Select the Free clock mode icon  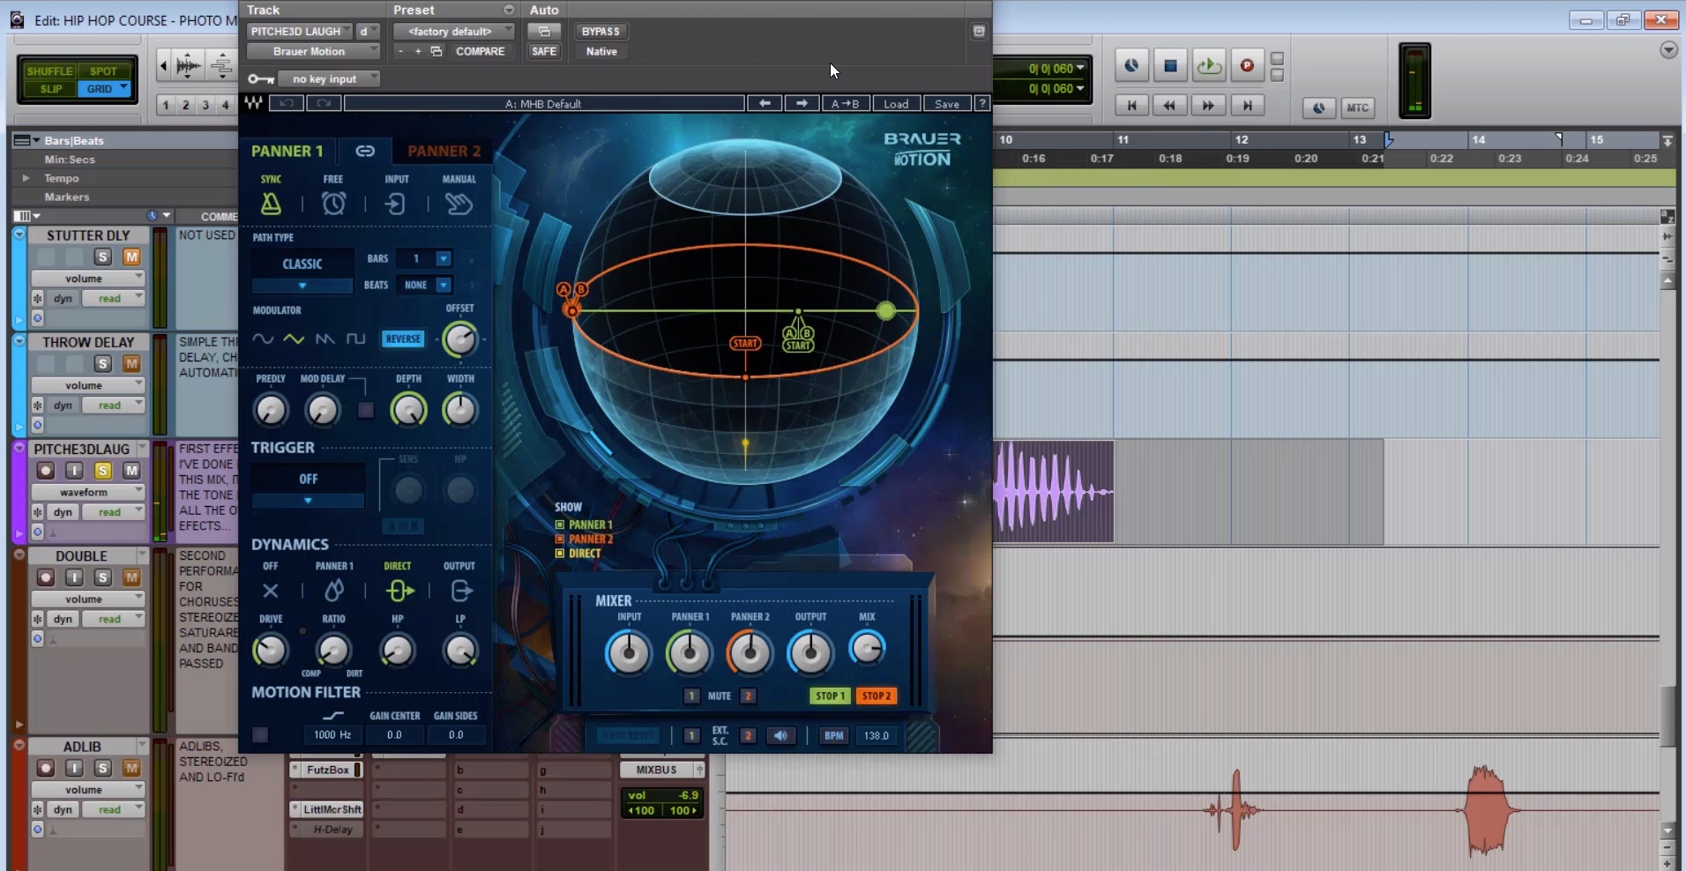[x=333, y=204]
